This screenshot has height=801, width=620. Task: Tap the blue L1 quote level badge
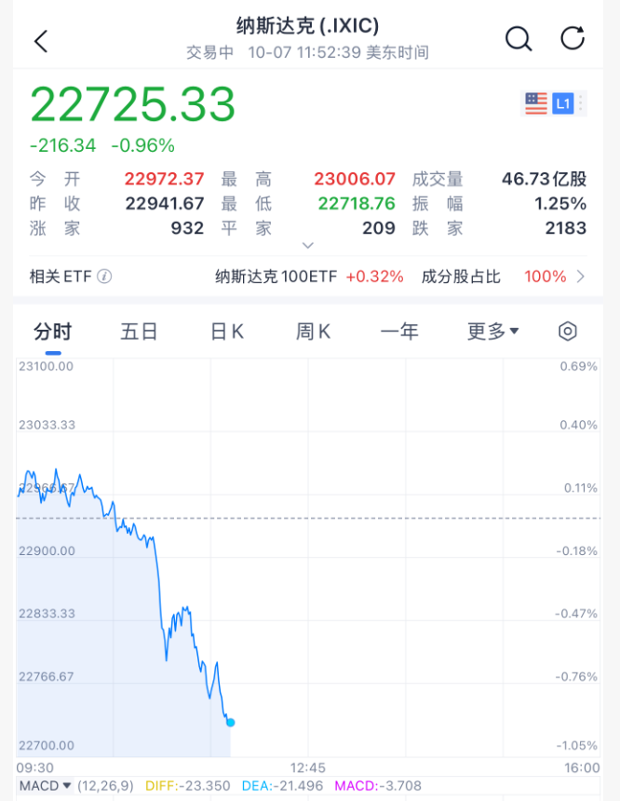562,103
